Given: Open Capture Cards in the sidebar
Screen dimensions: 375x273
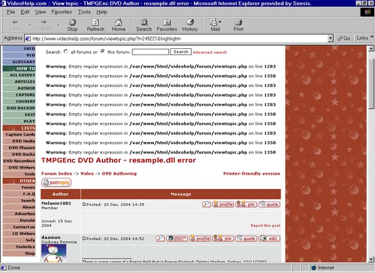Looking at the screenshot, I should [x=19, y=135].
